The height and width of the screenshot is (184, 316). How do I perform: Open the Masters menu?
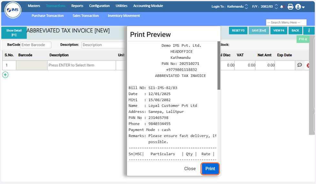34,6
